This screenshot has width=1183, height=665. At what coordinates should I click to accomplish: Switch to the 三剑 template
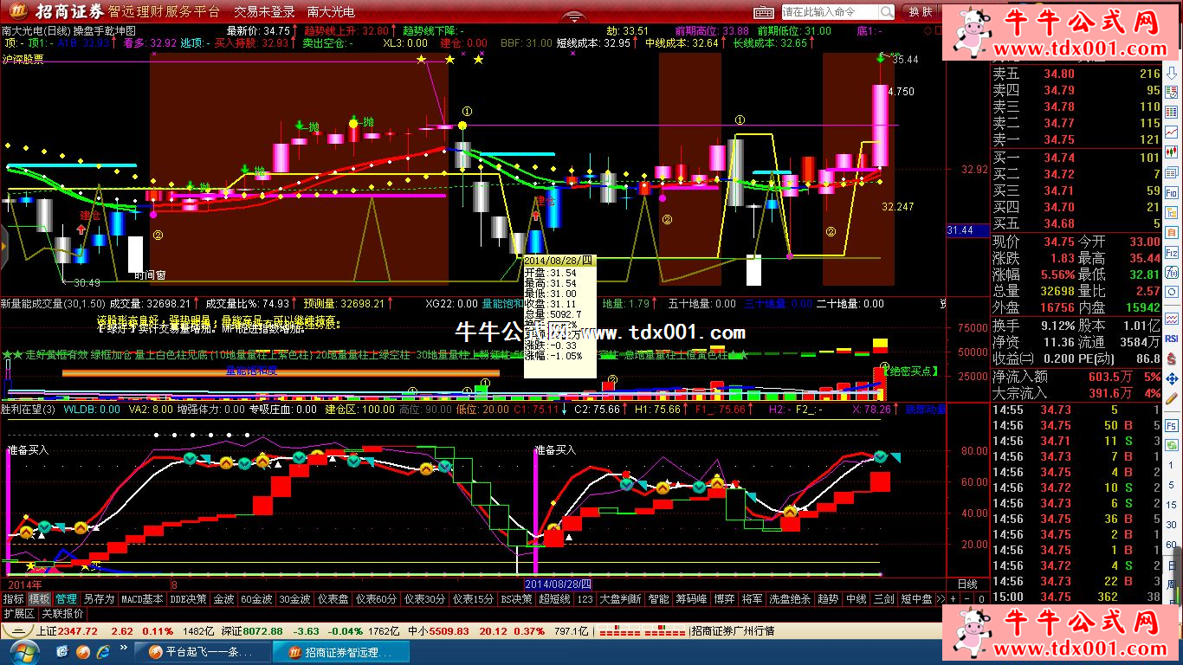[x=883, y=598]
